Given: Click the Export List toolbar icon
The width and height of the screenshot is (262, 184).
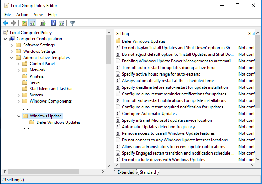Looking at the screenshot, I should tap(43, 23).
